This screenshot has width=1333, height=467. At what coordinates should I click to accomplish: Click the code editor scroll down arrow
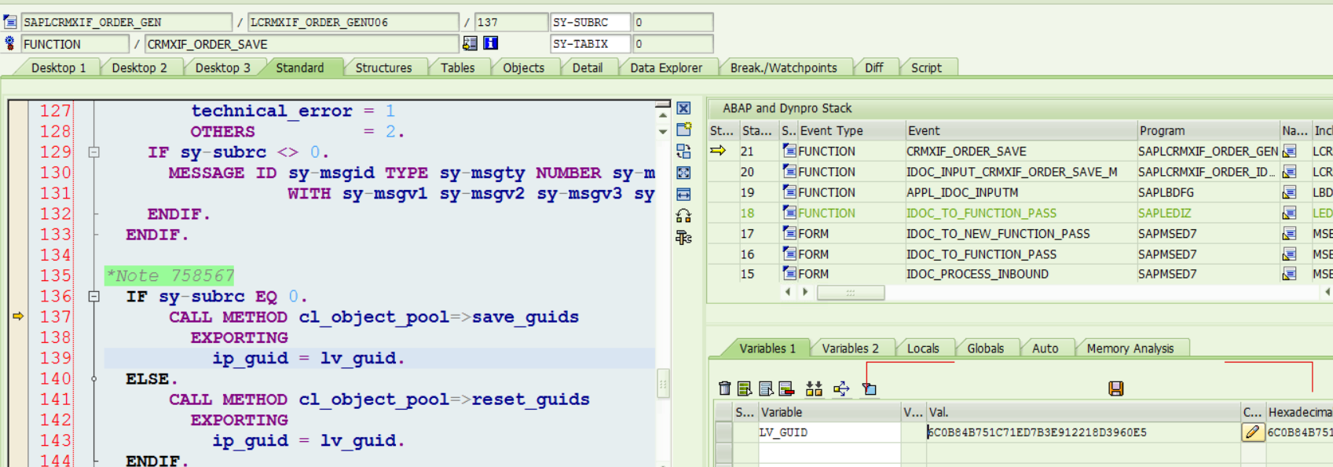(663, 132)
